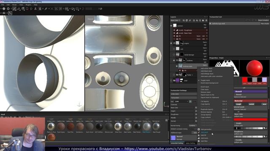Open the texture Size dropdown

[x=181, y=102]
